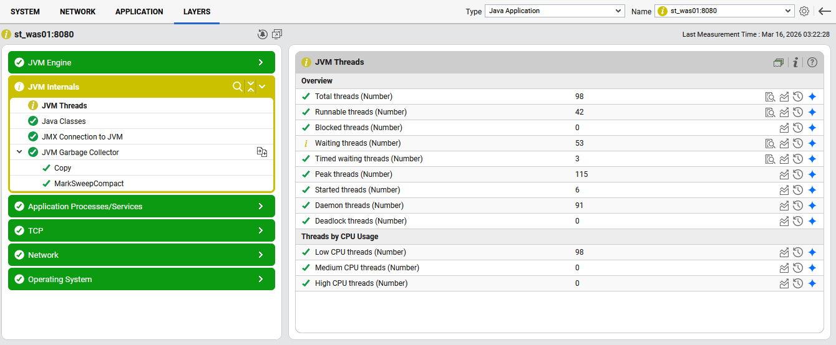Collapse the JVM Garbage Collector tree node
The height and width of the screenshot is (345, 836).
tap(19, 152)
